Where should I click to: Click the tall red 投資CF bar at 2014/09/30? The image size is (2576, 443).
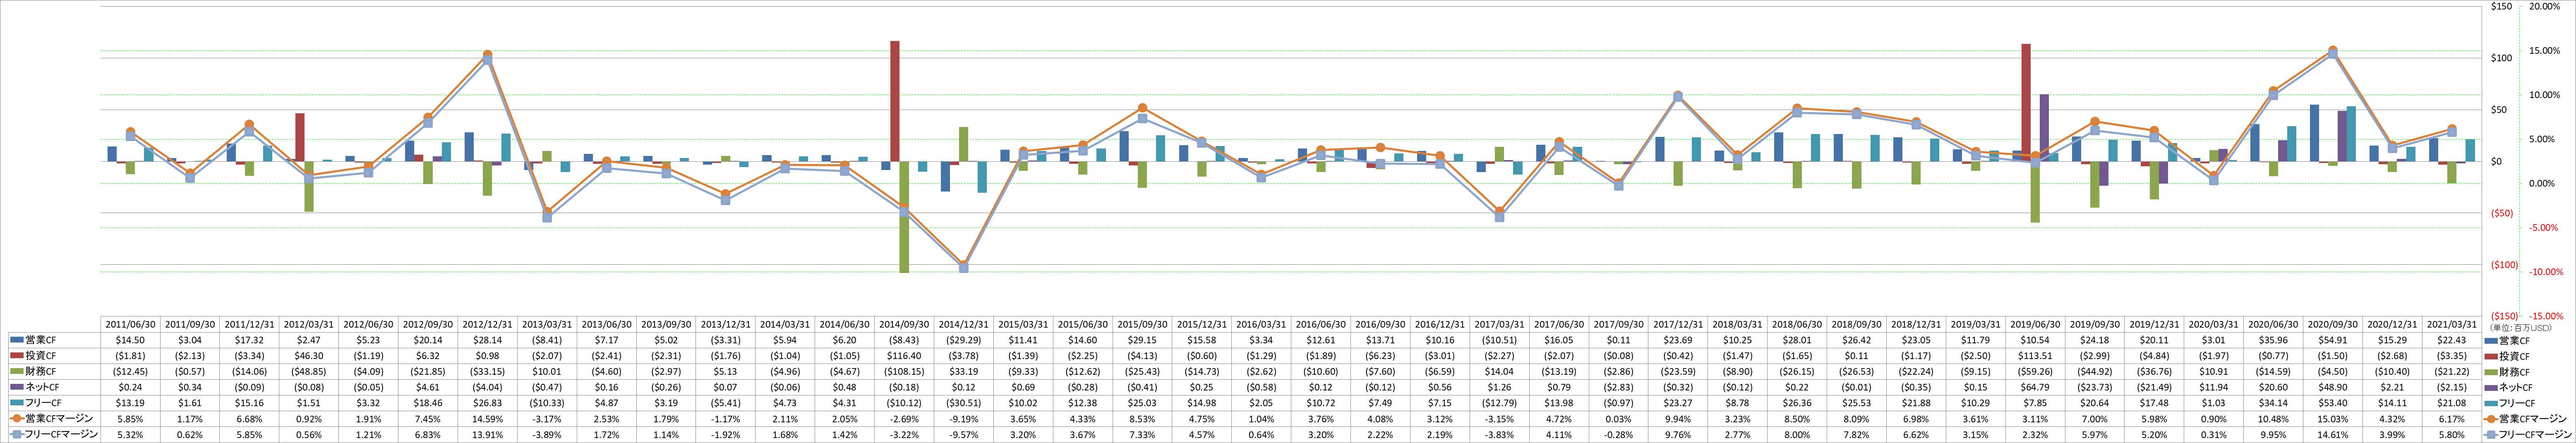(895, 101)
